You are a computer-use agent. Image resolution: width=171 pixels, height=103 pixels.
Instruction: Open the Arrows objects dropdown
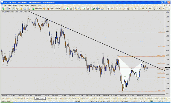158,9
